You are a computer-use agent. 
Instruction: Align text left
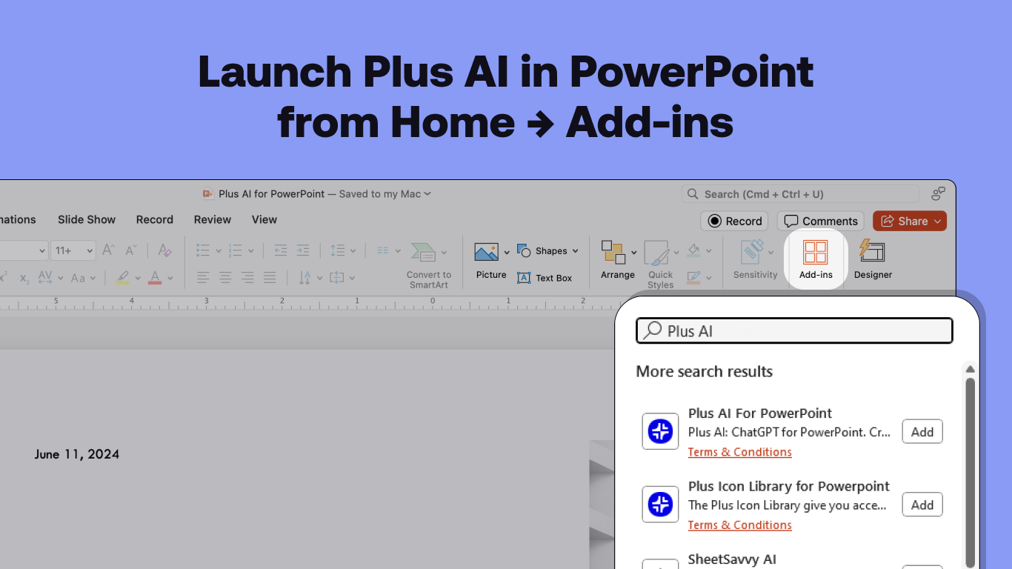[x=203, y=278]
